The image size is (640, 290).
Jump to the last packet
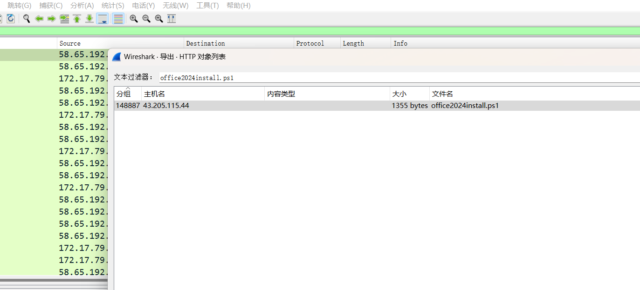click(89, 19)
